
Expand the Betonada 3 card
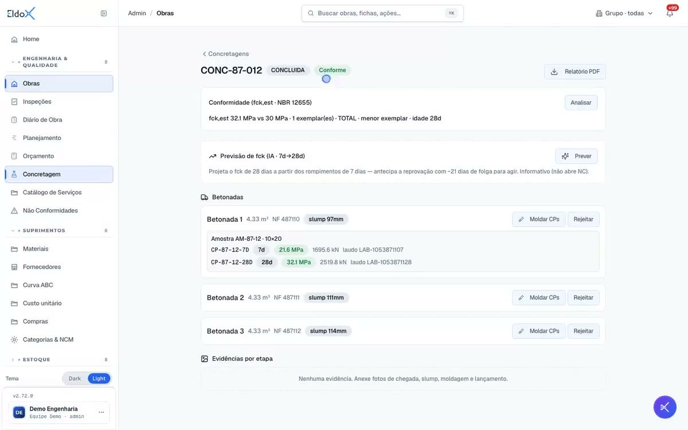[403, 331]
